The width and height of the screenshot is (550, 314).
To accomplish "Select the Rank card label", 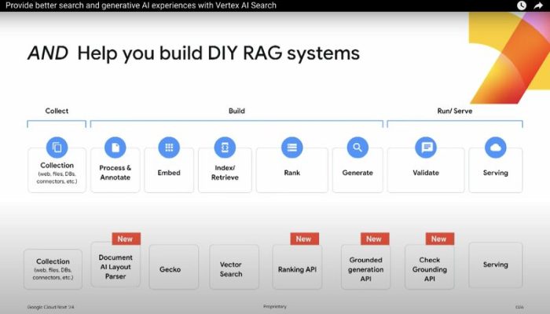I will click(291, 173).
